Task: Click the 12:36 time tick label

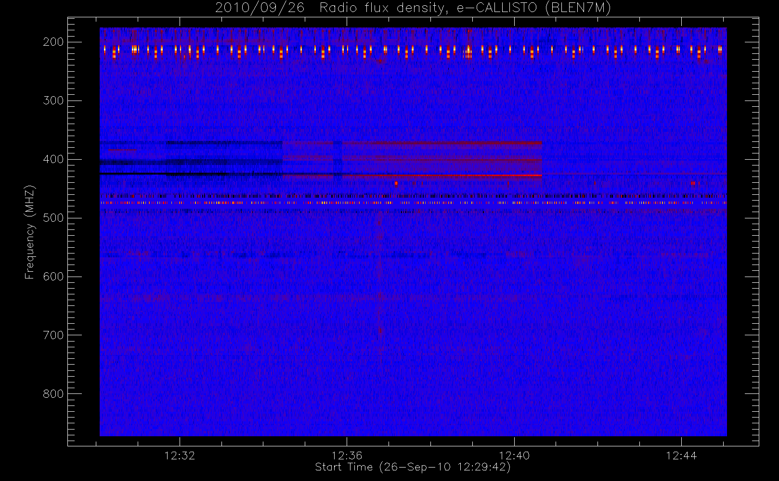Action: click(x=347, y=456)
